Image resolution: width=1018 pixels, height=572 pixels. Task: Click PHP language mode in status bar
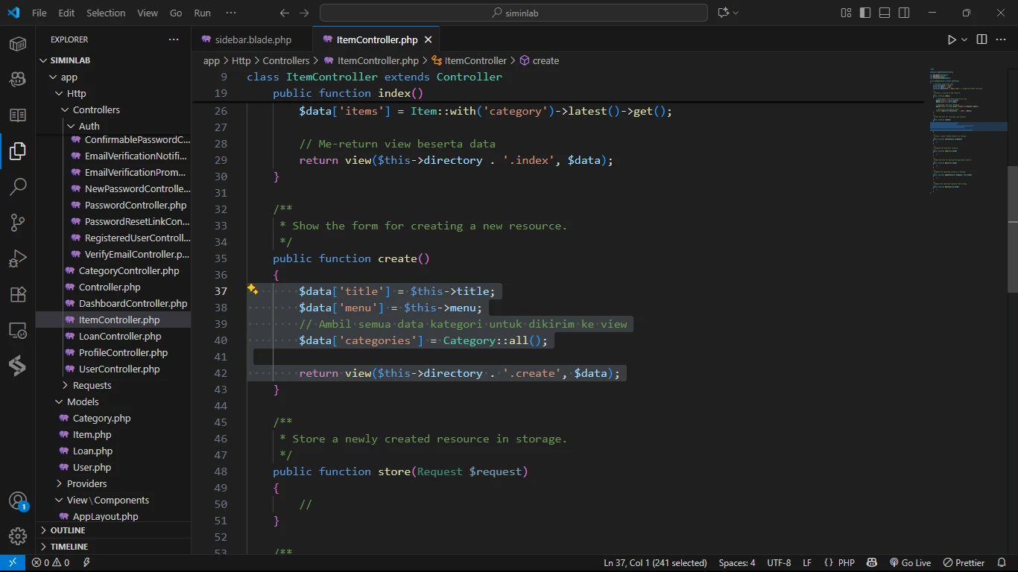(x=846, y=563)
